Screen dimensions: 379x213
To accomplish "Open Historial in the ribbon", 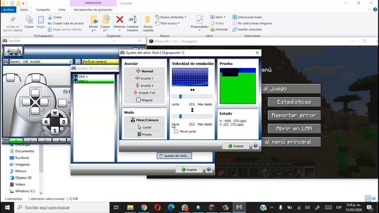I will (x=219, y=29).
